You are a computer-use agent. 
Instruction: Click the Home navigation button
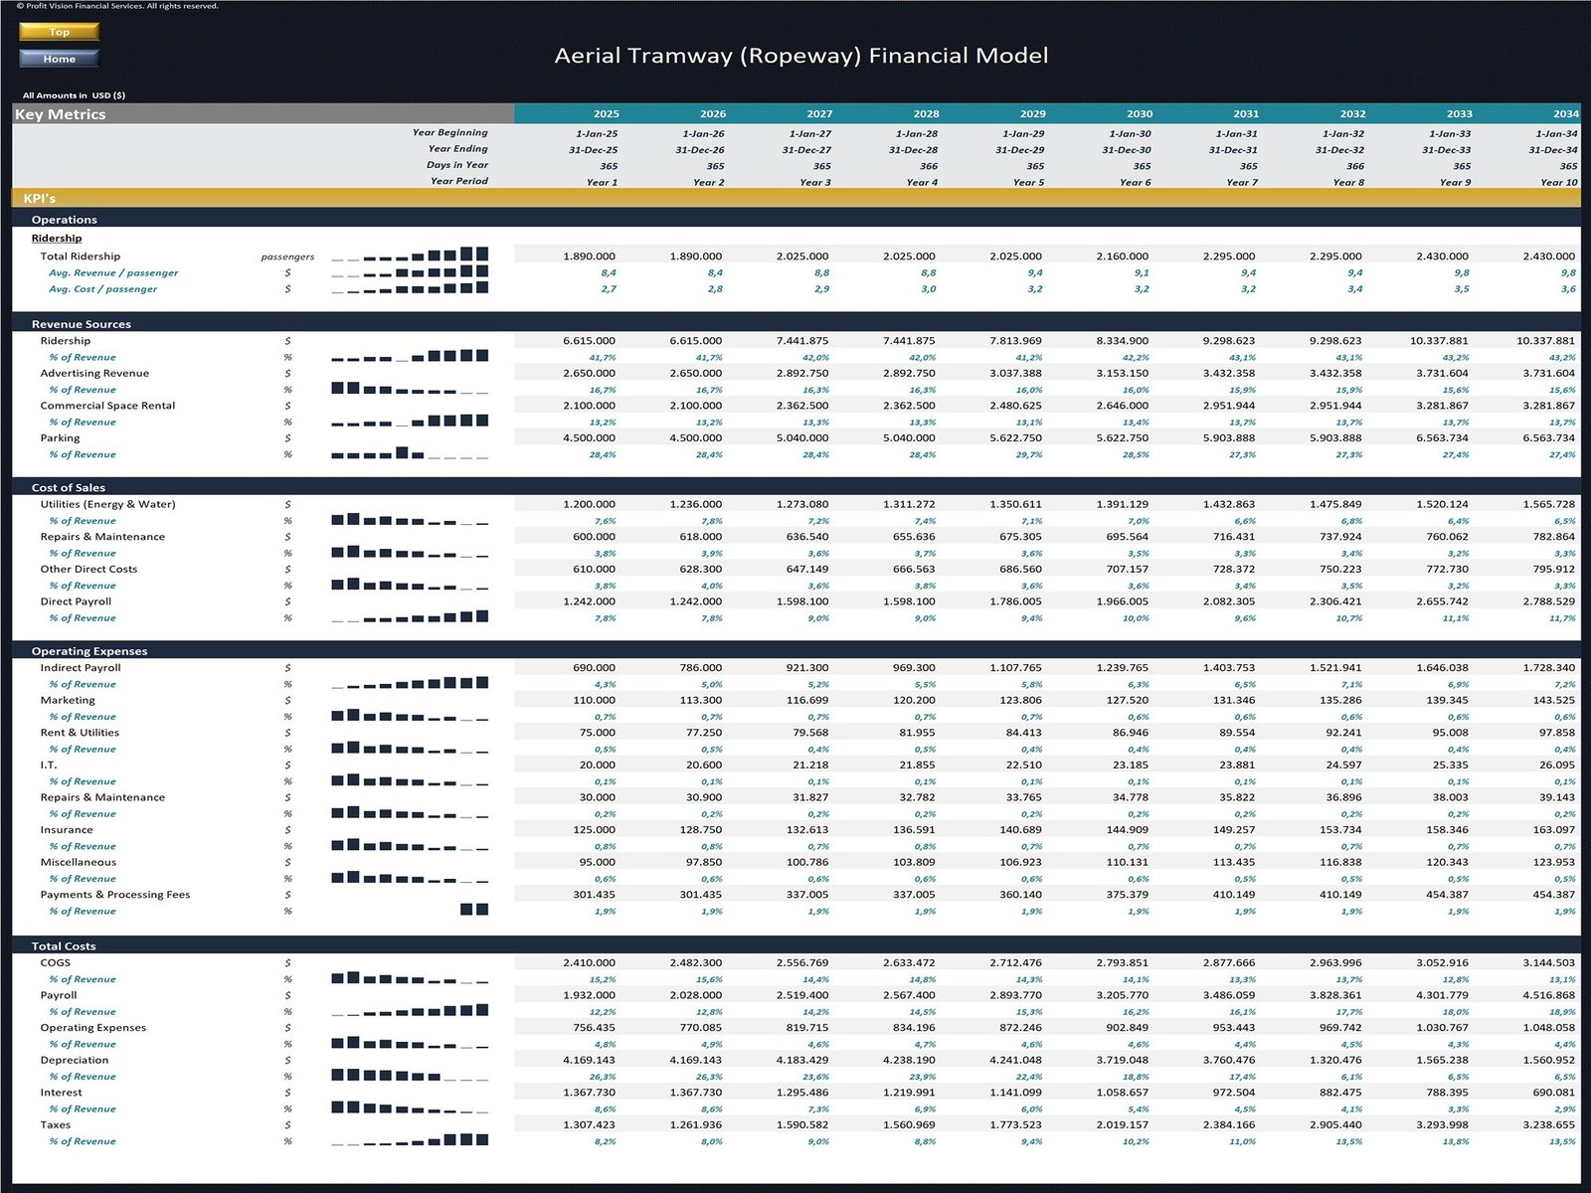pos(59,58)
